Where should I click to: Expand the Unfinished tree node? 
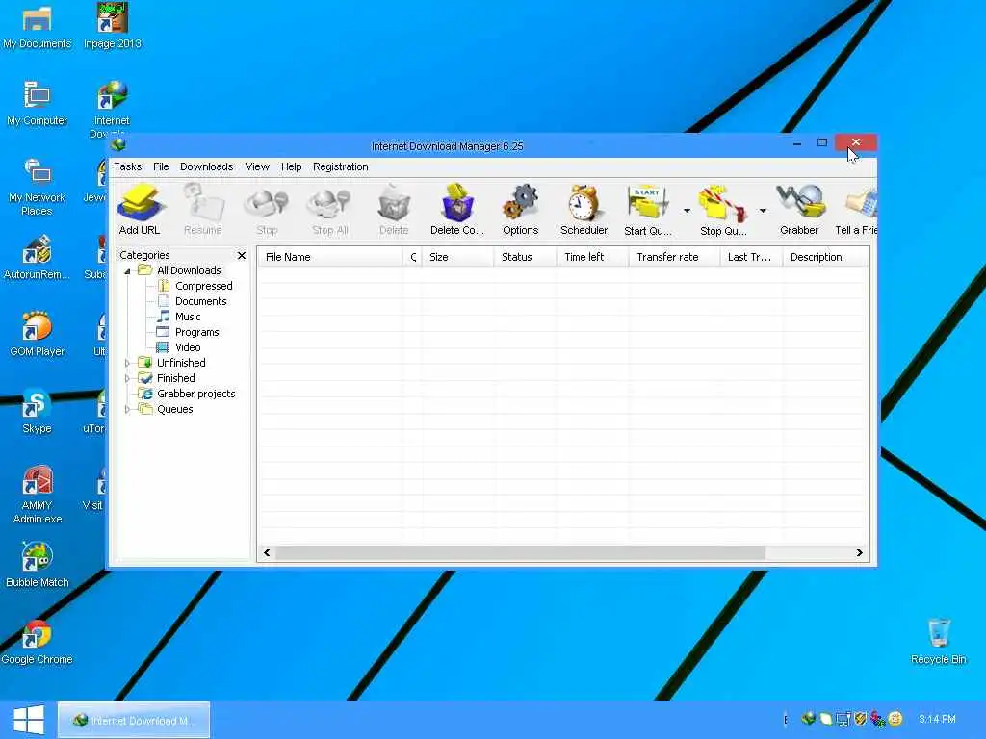click(x=127, y=363)
